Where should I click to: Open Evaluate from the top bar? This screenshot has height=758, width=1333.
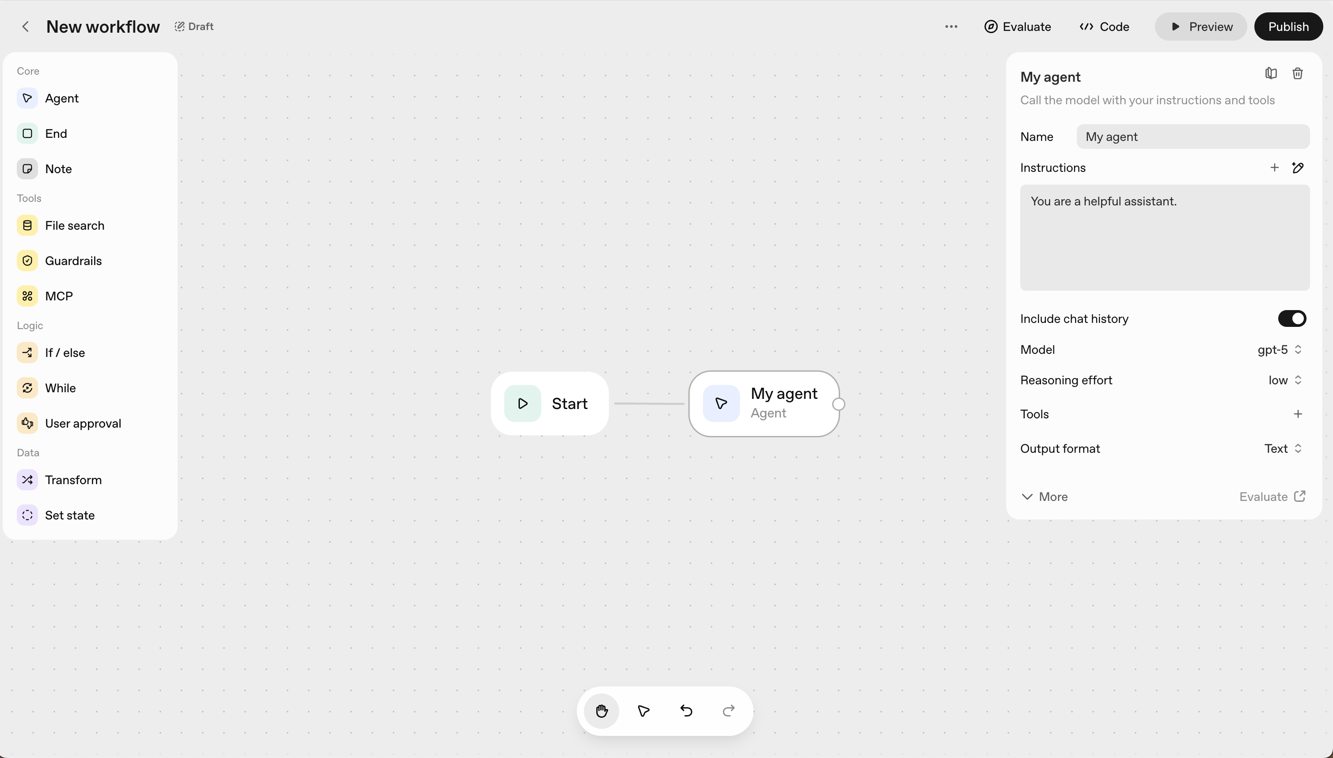pos(1018,27)
